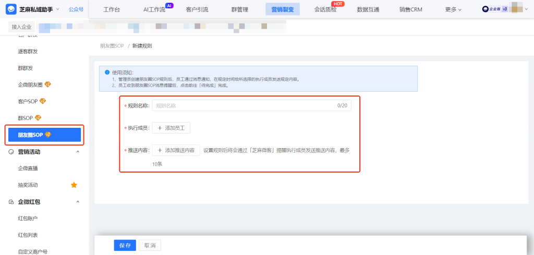
Task: Open the 工作台 tab
Action: 112,9
